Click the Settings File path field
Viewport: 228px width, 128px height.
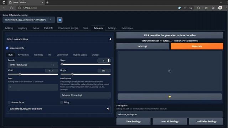(170, 114)
